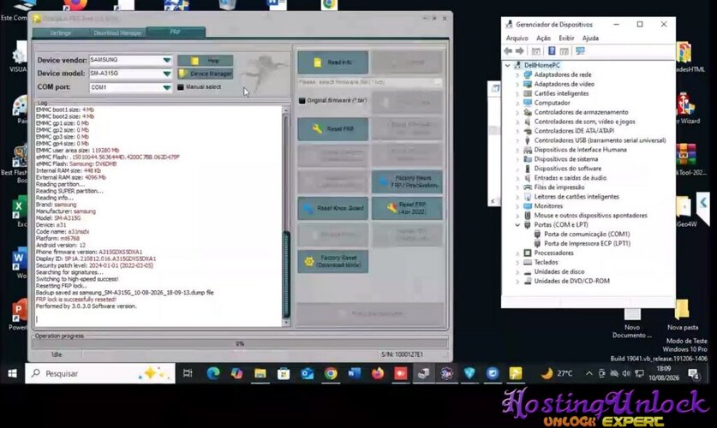The image size is (717, 428).
Task: Open the Ação menu
Action: (x=543, y=39)
